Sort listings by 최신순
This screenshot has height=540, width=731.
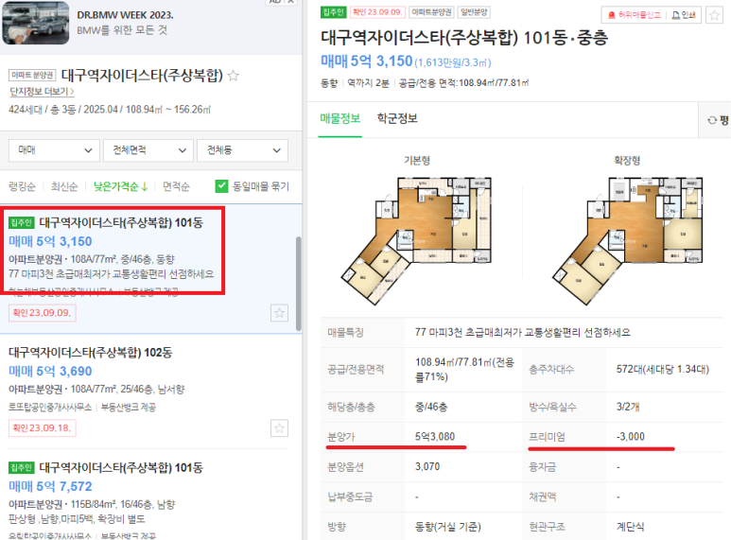pos(64,186)
